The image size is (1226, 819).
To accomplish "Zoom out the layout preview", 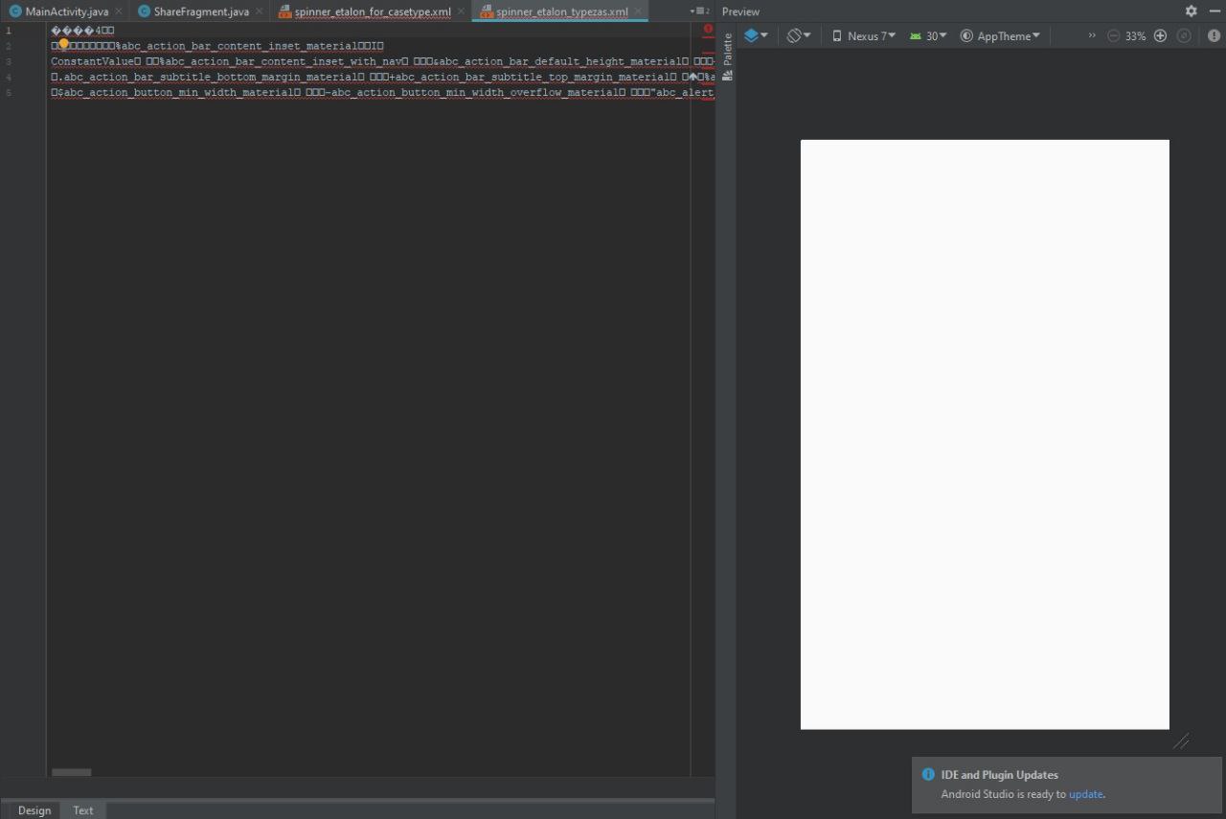I will coord(1113,35).
